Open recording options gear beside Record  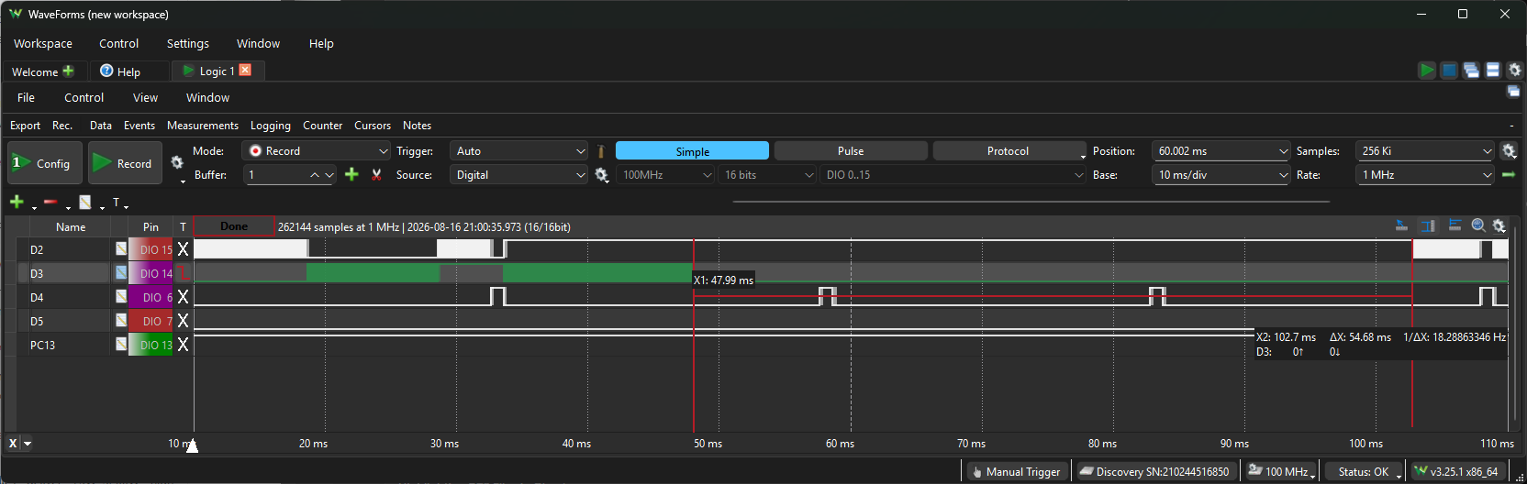tap(177, 162)
